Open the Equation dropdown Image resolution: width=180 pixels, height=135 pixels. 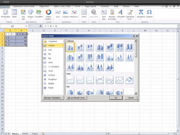coord(141,14)
